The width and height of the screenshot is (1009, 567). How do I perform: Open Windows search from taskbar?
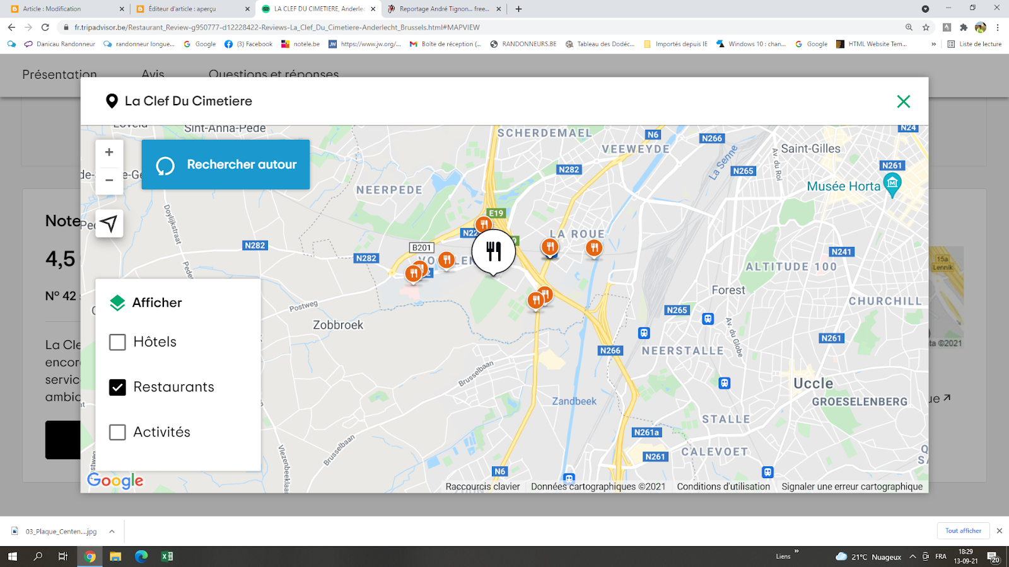(x=38, y=556)
